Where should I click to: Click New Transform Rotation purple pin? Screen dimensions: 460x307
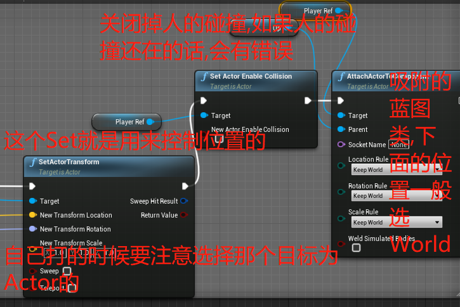tap(33, 229)
